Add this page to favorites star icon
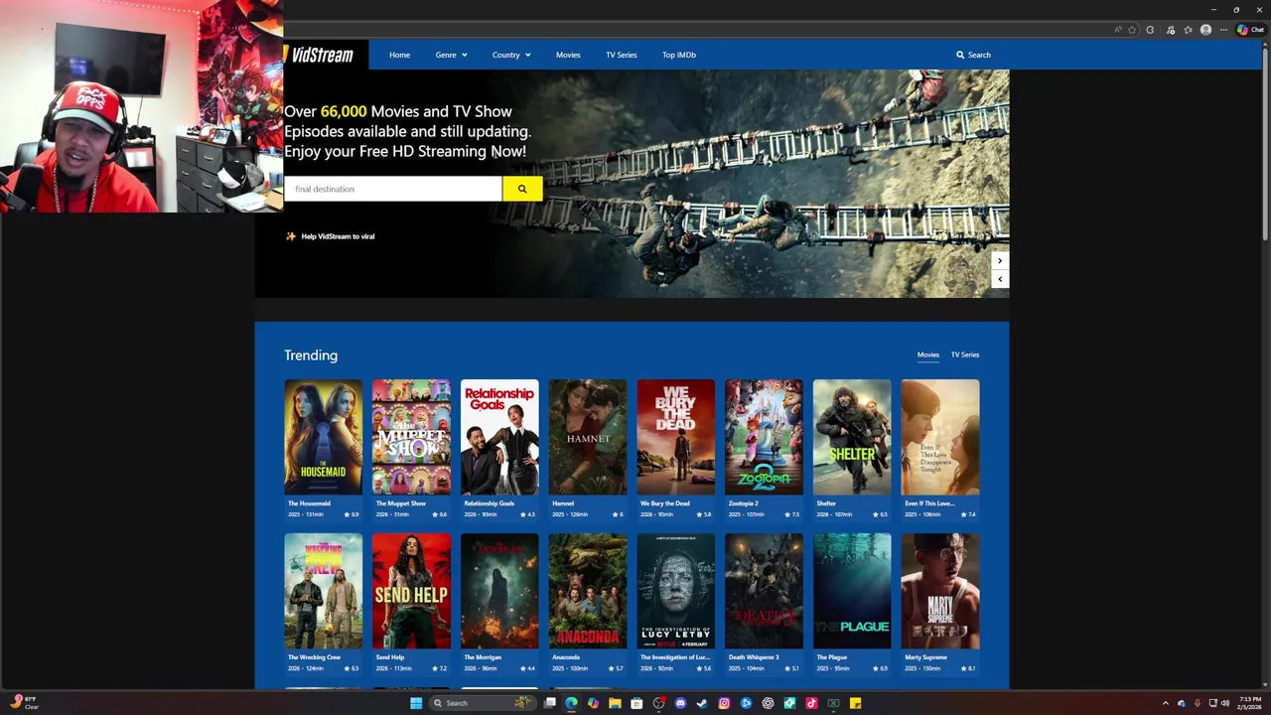Viewport: 1271px width, 715px height. 1132,30
